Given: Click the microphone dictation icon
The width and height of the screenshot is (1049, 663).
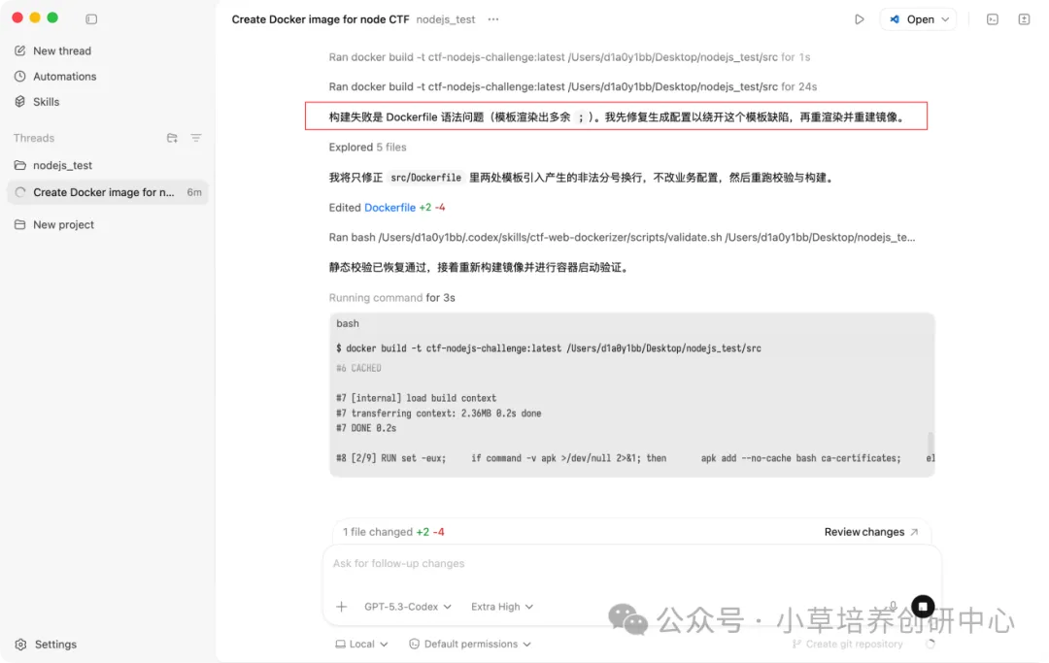Looking at the screenshot, I should pyautogui.click(x=894, y=606).
